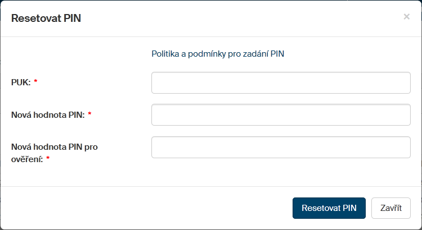This screenshot has height=230, width=422.
Task: Close the dialog with the X icon
Action: click(406, 17)
